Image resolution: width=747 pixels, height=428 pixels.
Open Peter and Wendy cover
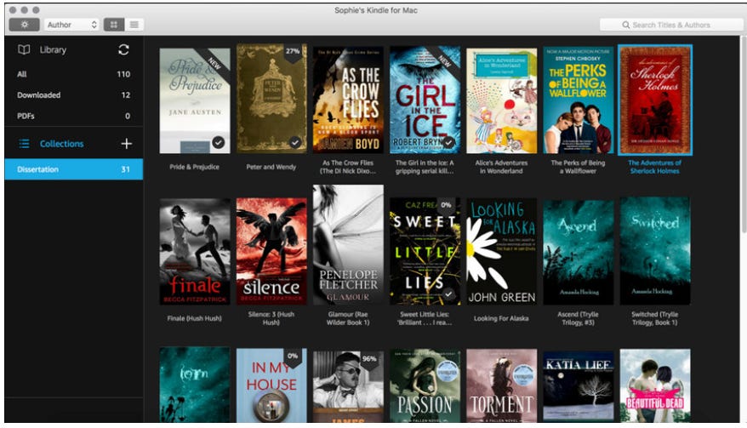(271, 99)
